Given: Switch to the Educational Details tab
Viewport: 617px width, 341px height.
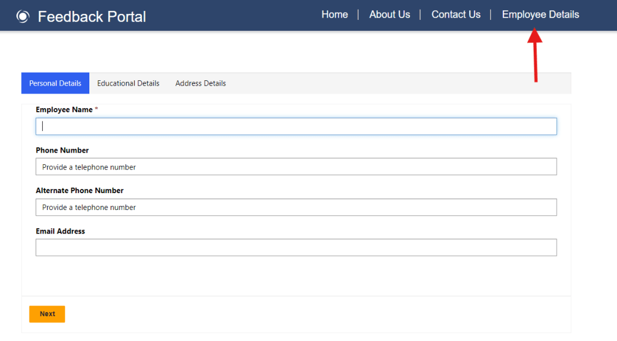Looking at the screenshot, I should [128, 83].
